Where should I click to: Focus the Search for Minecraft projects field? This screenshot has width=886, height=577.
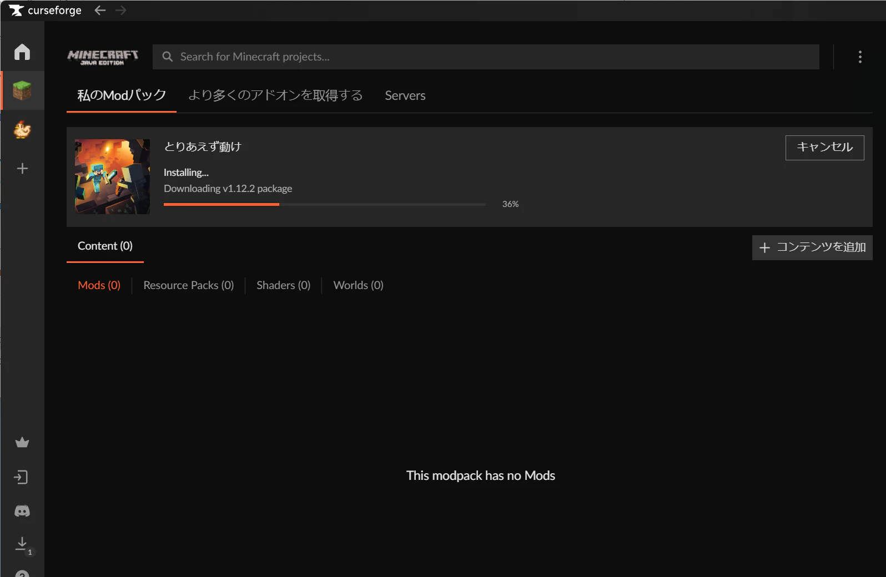486,57
